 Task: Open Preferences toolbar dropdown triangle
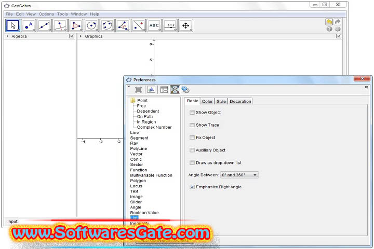coord(129,87)
